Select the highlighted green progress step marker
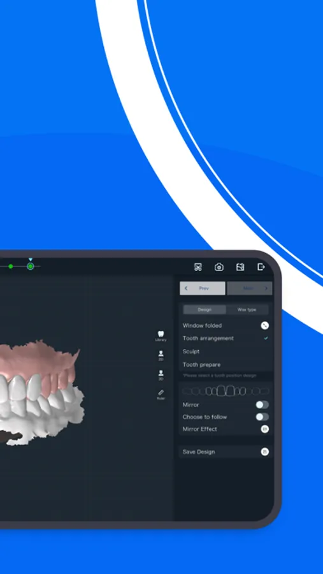323x574 pixels. (x=31, y=267)
